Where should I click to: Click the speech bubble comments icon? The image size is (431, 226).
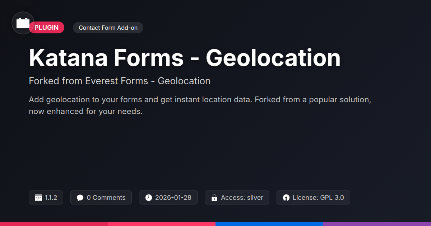(x=80, y=198)
